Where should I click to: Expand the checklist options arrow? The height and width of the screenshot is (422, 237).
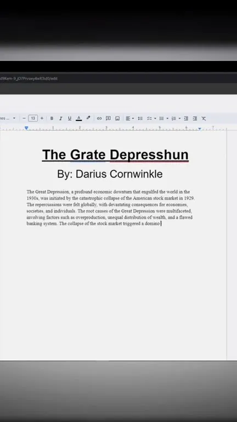coord(155,119)
